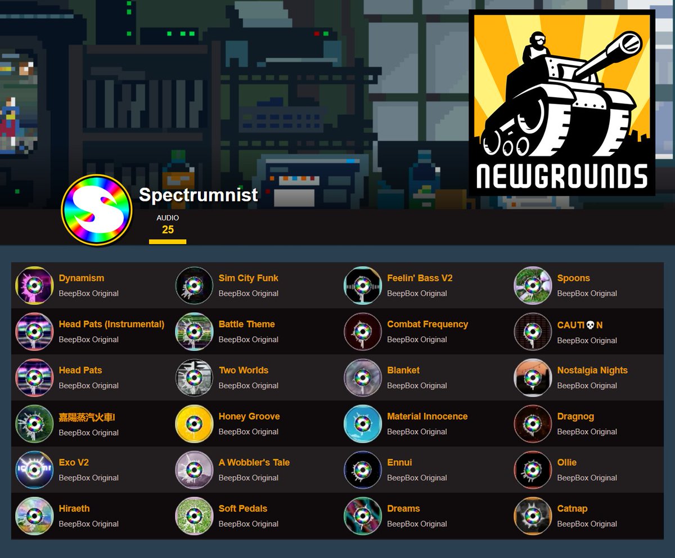Open the Material Innocence disc icon
Viewport: 675px width, 558px height.
point(363,424)
